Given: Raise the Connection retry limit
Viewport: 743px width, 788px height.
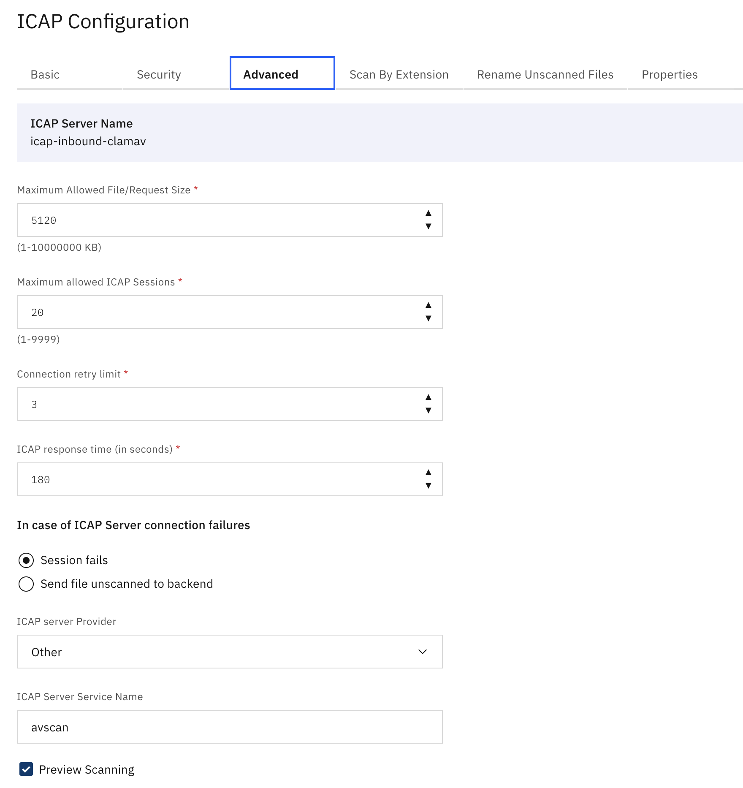Looking at the screenshot, I should pos(428,397).
